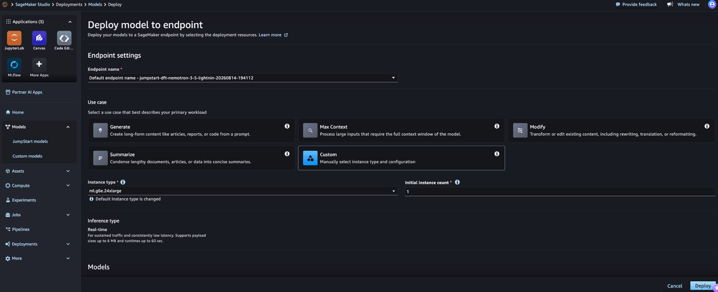
Task: Click the Initial instance count input field
Action: [x=560, y=191]
